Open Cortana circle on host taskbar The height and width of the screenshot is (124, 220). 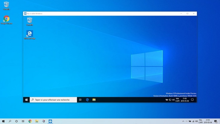[x=16, y=121]
